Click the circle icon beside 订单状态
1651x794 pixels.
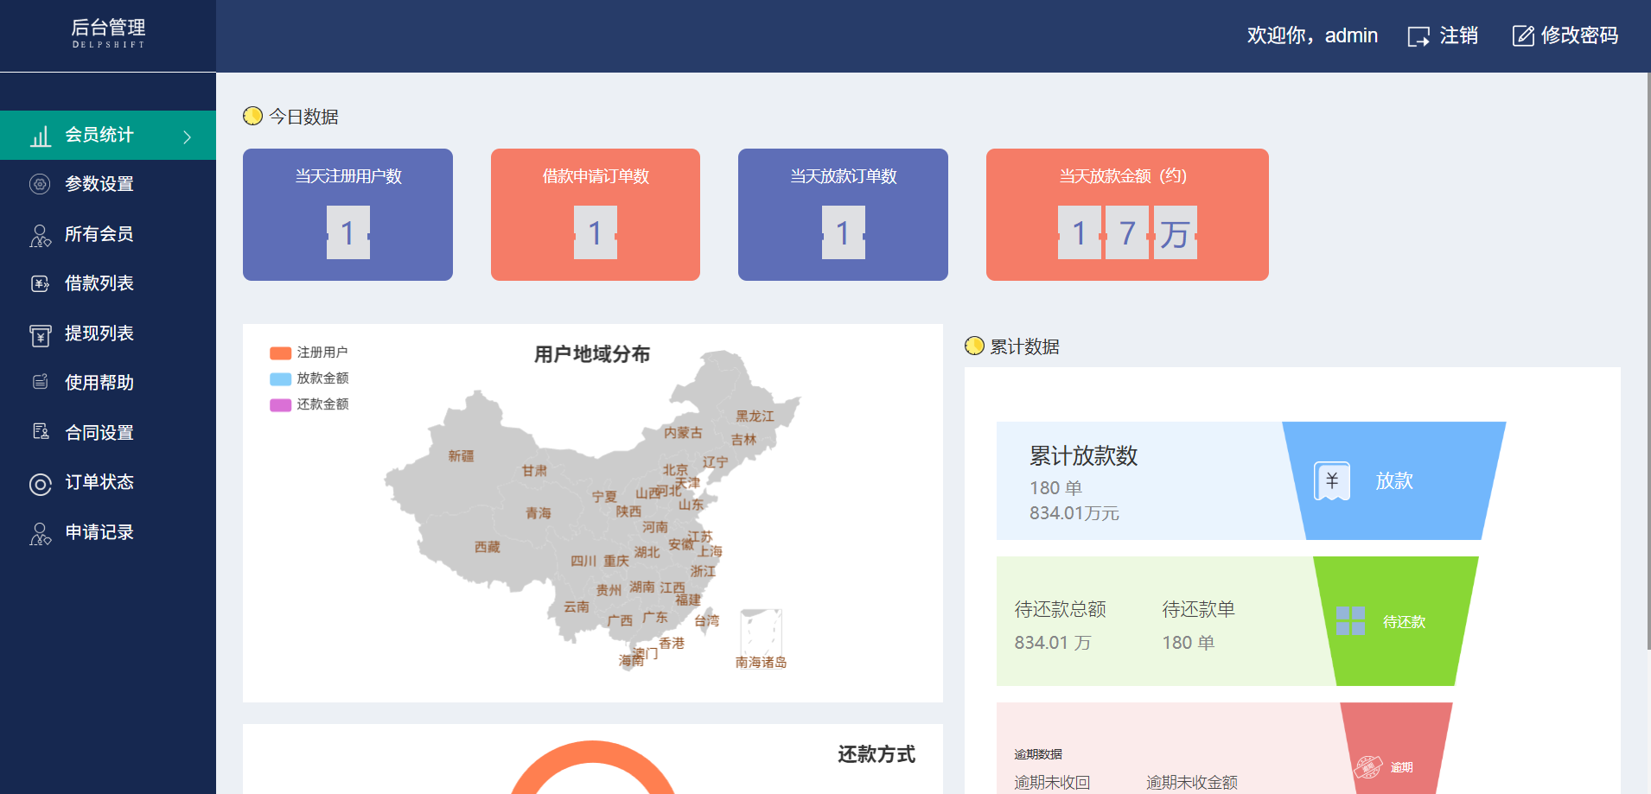[x=40, y=484]
